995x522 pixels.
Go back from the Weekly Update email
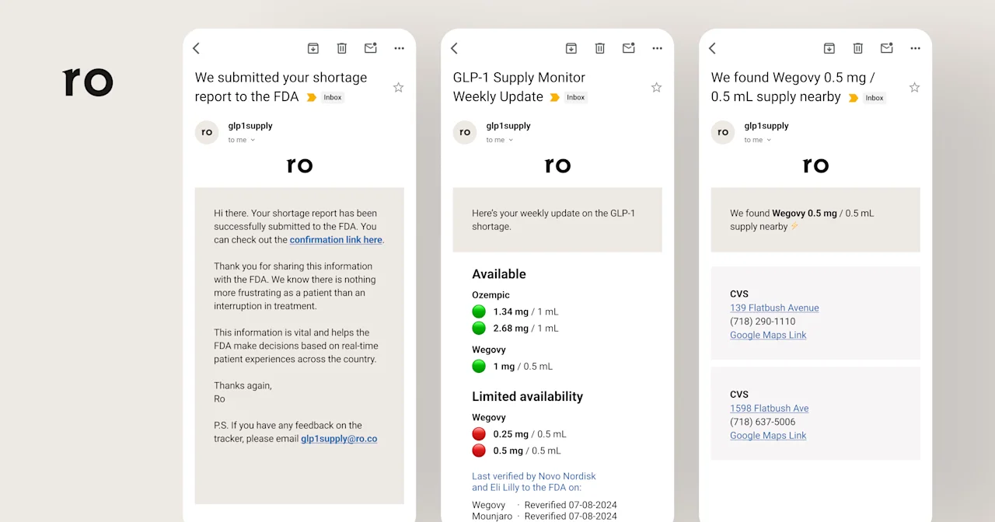[455, 48]
